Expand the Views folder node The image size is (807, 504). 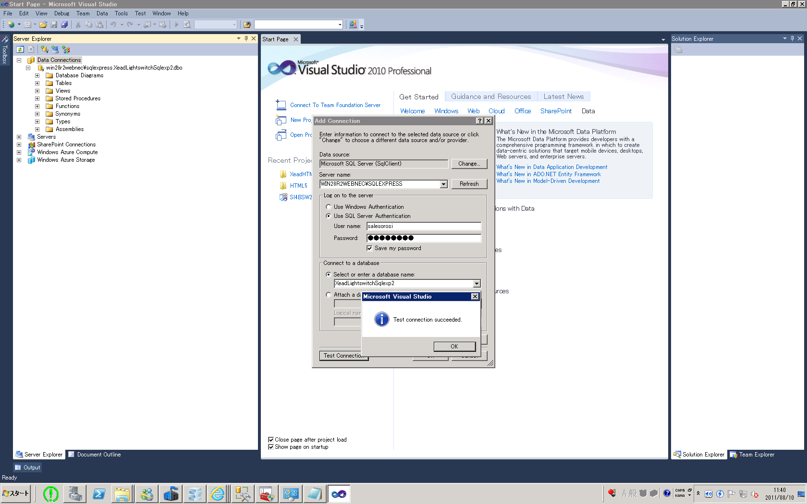37,91
